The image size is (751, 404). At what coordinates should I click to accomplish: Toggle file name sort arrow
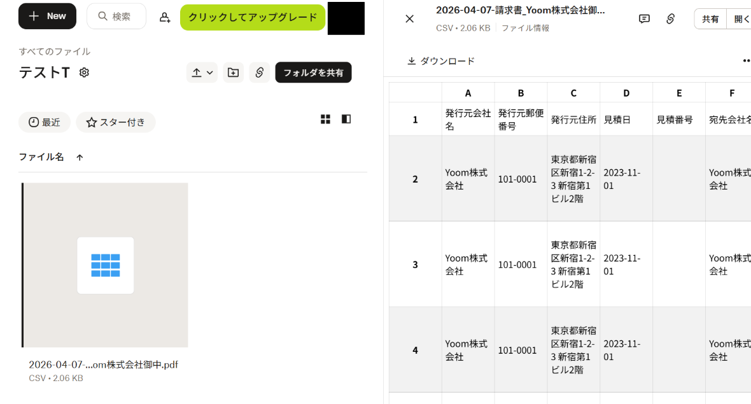[80, 157]
